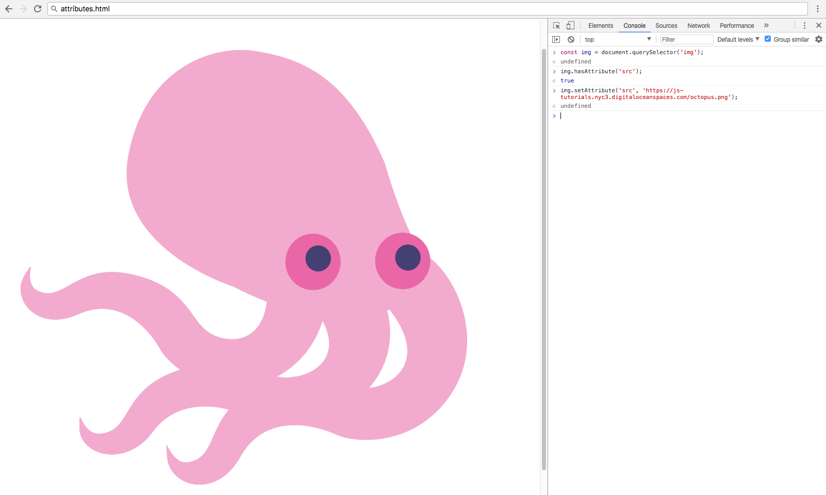826x495 pixels.
Task: Clear the console with the block icon
Action: click(x=571, y=39)
